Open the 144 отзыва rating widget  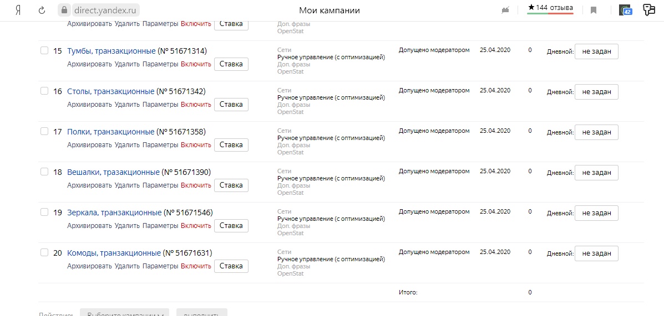point(550,8)
